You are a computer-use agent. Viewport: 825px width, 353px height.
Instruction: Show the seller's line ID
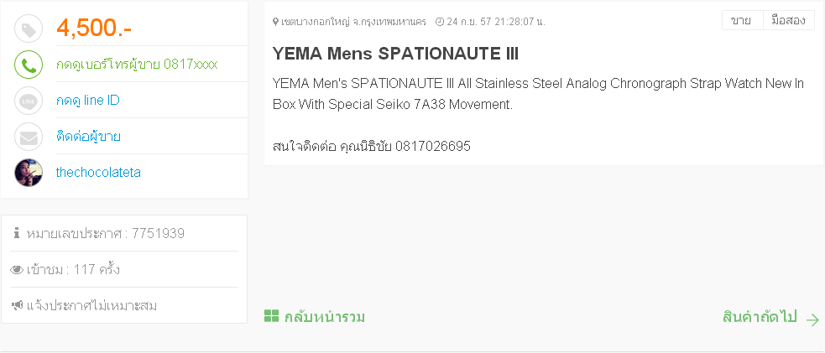click(x=88, y=101)
